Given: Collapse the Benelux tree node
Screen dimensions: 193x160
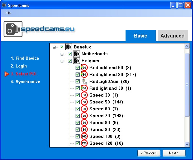Looking at the screenshot, I should pyautogui.click(x=54, y=47).
